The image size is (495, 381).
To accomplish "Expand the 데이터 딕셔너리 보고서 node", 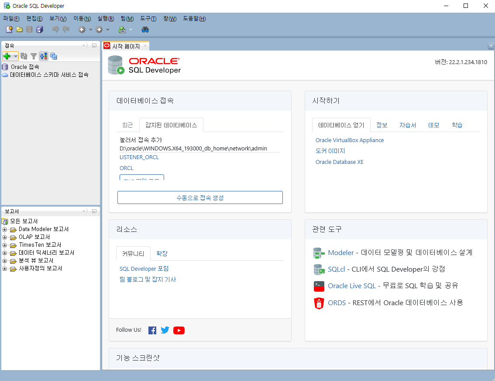I will (4, 253).
